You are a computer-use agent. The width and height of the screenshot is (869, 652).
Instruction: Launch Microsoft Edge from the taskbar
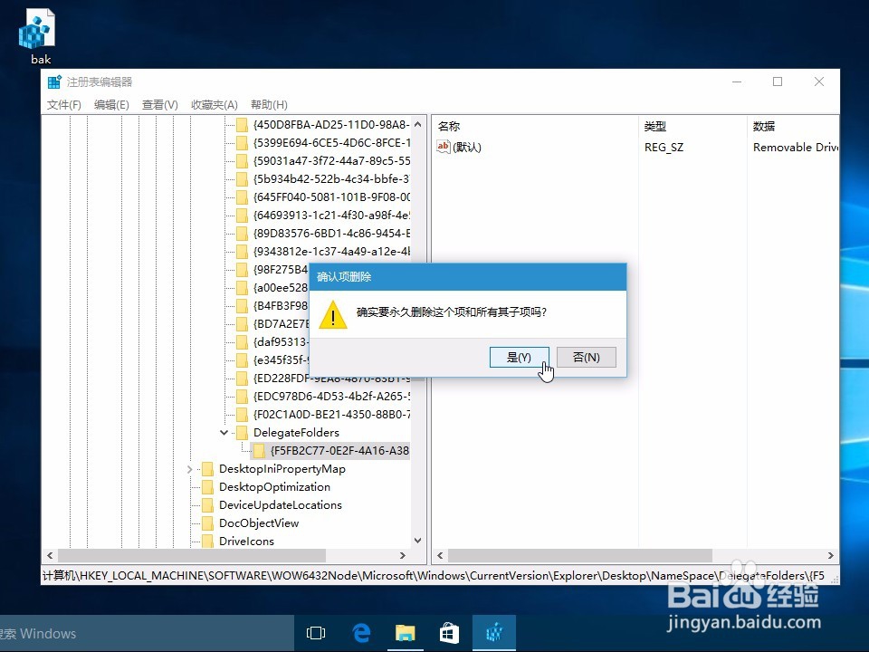pos(361,633)
